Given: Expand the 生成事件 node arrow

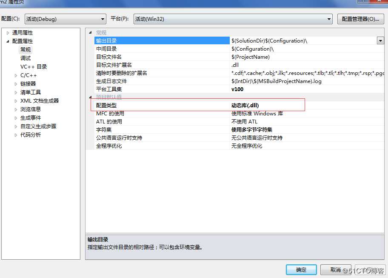Looking at the screenshot, I should click(16, 118).
